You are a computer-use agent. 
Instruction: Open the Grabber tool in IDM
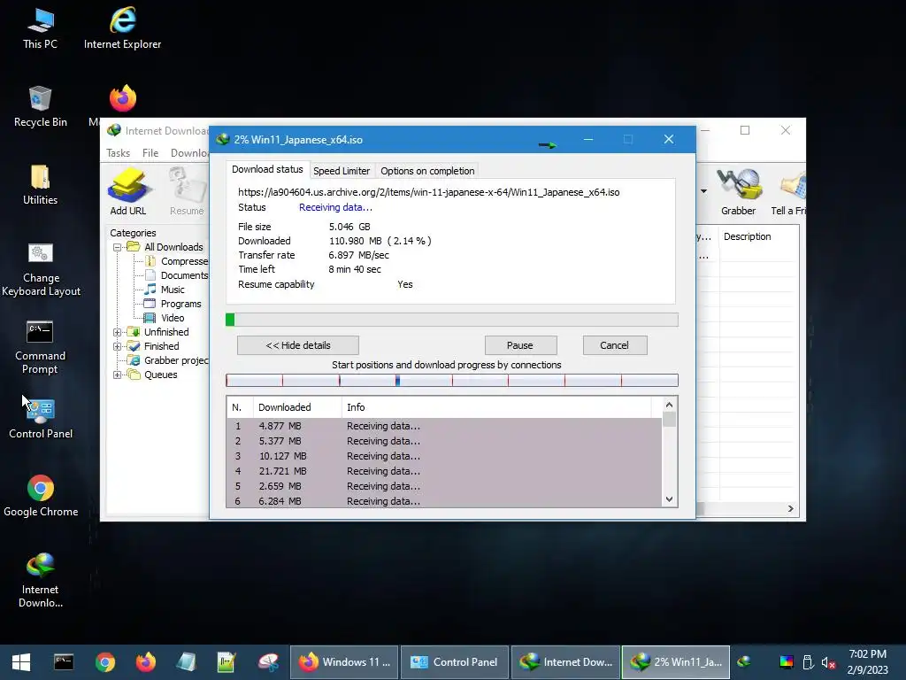pyautogui.click(x=739, y=192)
